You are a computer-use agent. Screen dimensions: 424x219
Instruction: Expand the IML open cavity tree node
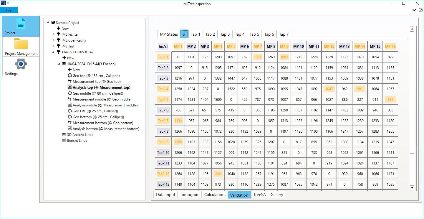(54, 40)
